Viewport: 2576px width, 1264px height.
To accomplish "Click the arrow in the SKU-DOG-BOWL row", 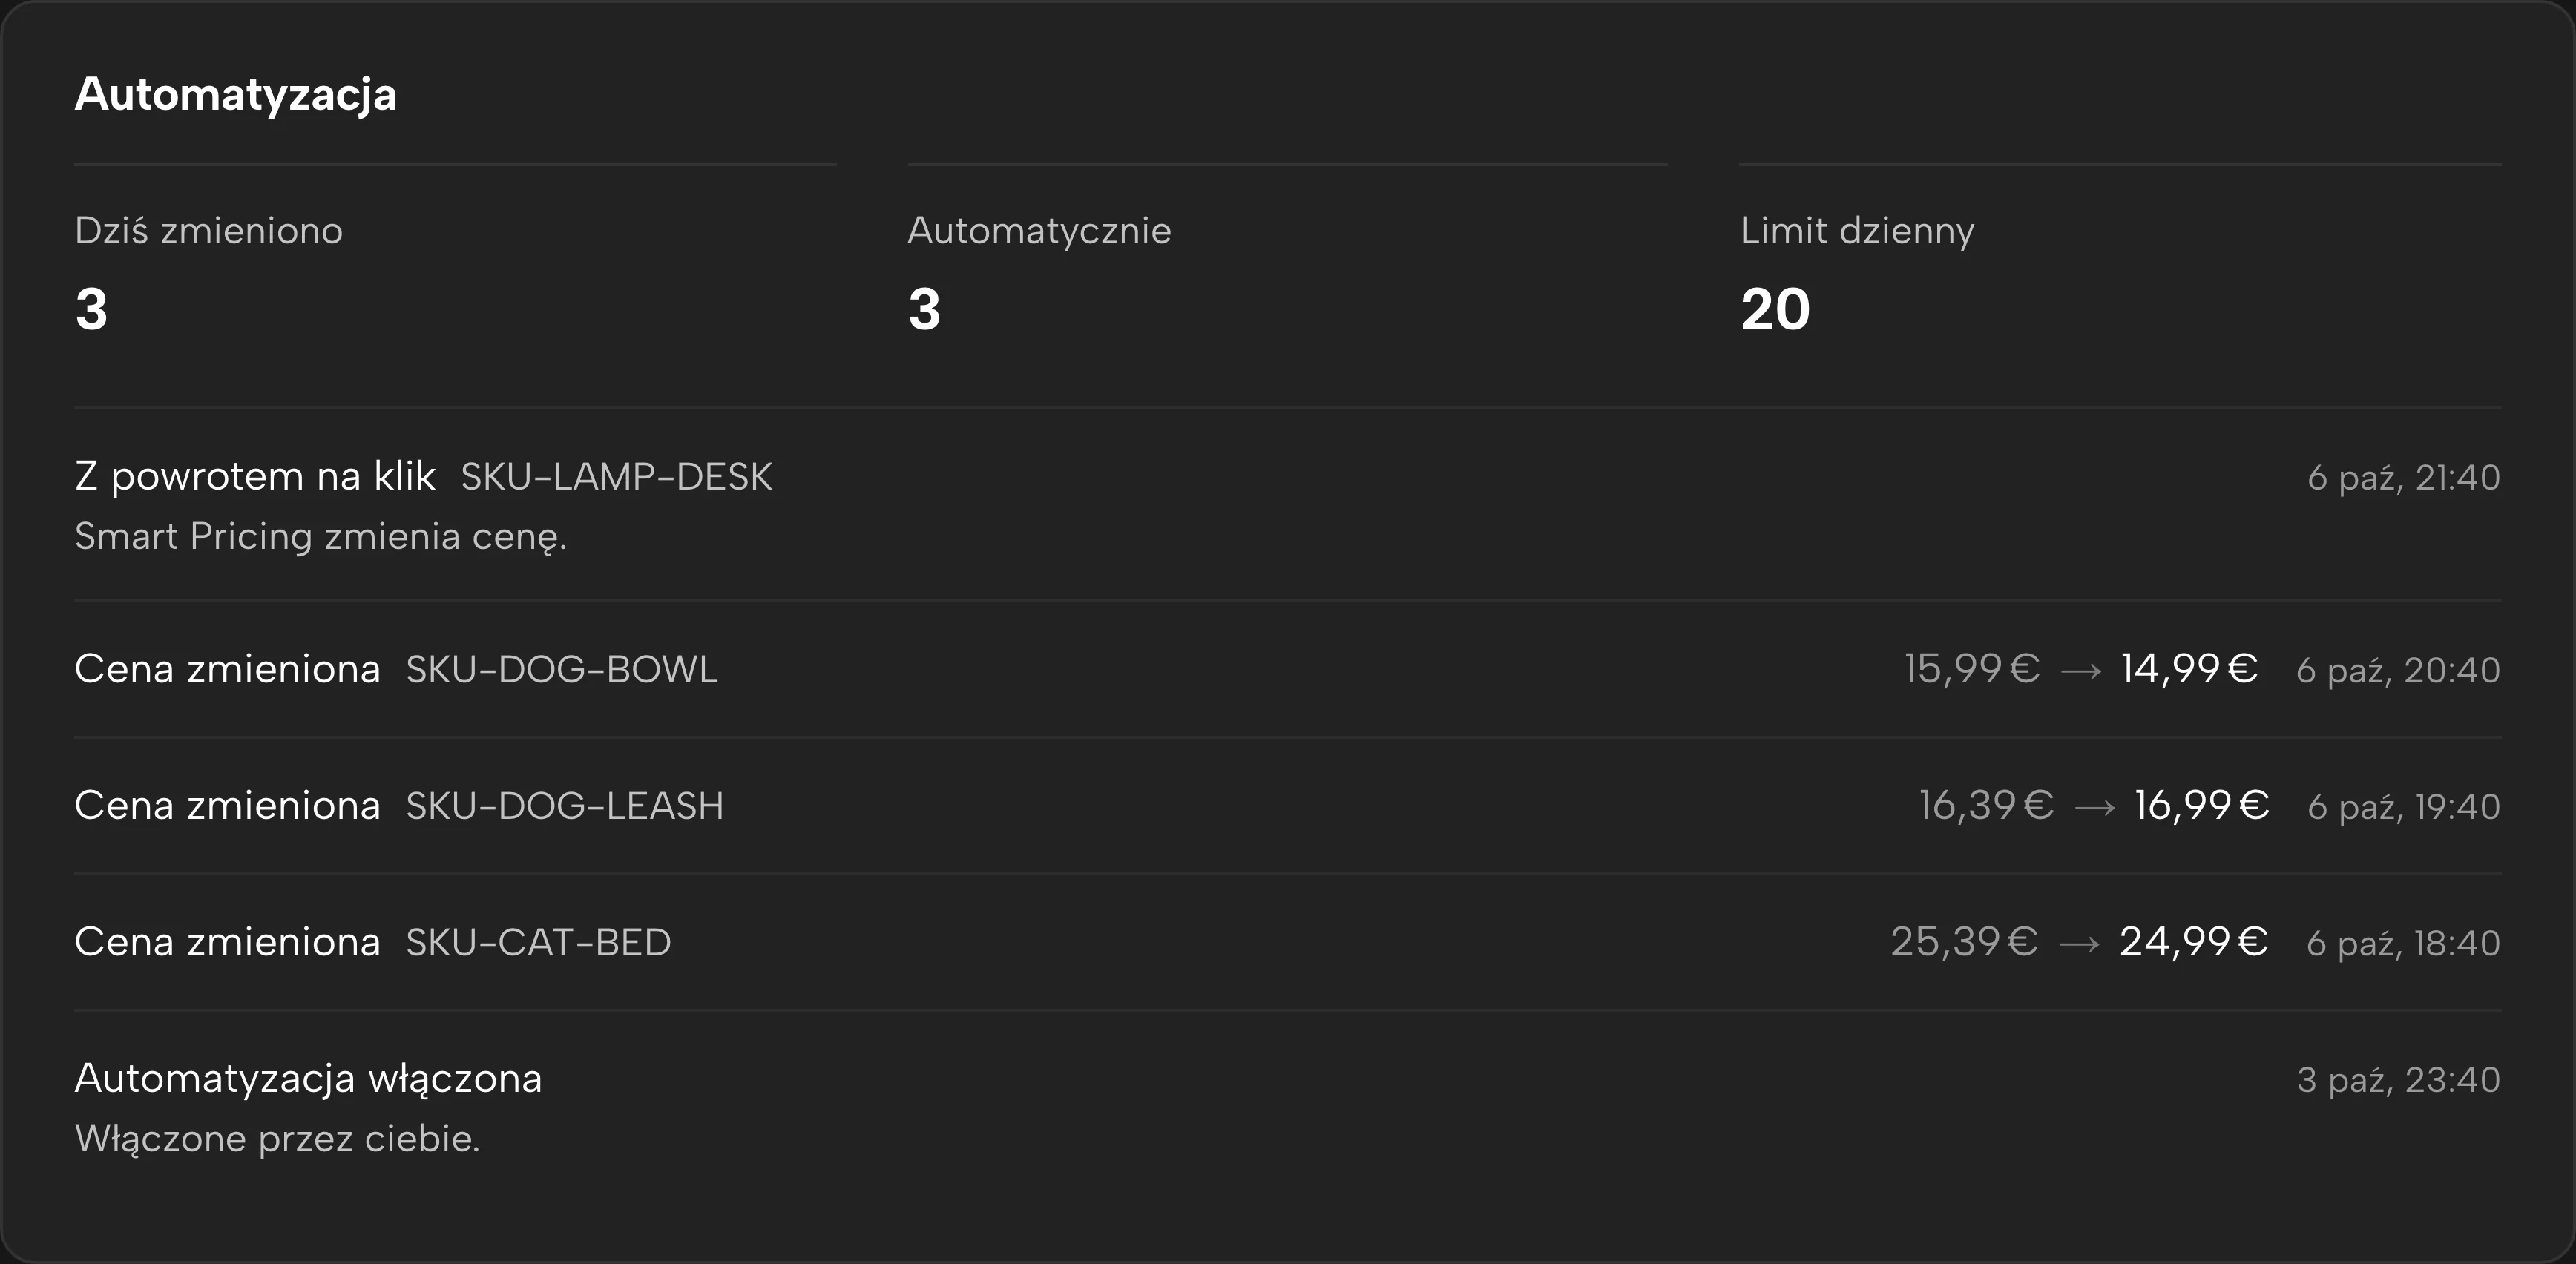I will (x=2081, y=671).
